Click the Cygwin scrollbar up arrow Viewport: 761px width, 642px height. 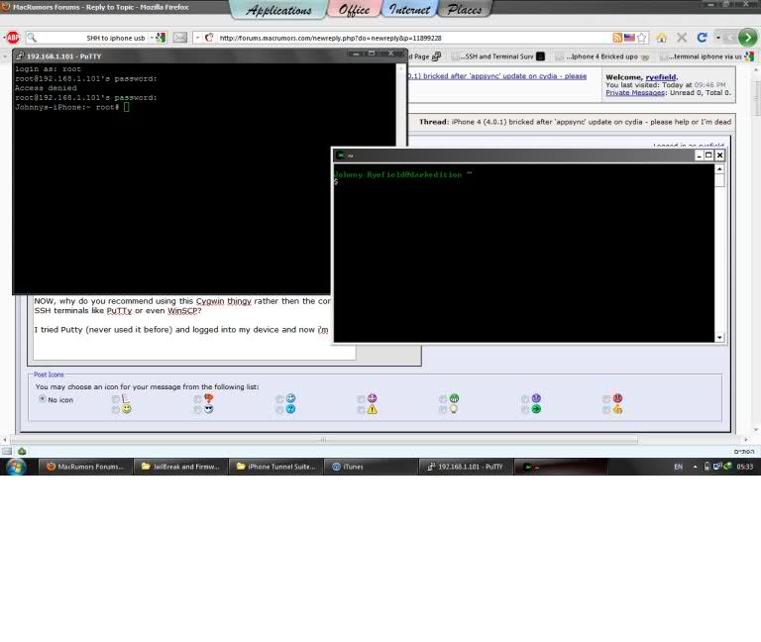click(x=719, y=168)
